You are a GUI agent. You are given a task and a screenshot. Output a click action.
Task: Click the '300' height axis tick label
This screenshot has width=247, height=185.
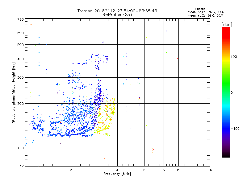pyautogui.click(x=21, y=77)
